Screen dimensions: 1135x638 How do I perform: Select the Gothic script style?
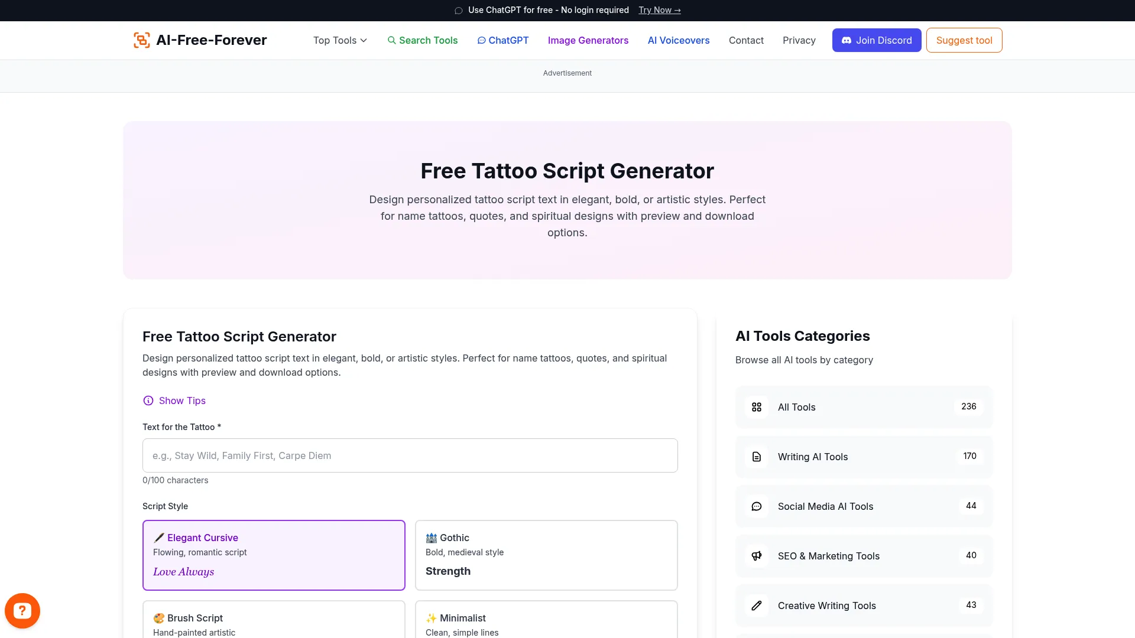(x=546, y=555)
